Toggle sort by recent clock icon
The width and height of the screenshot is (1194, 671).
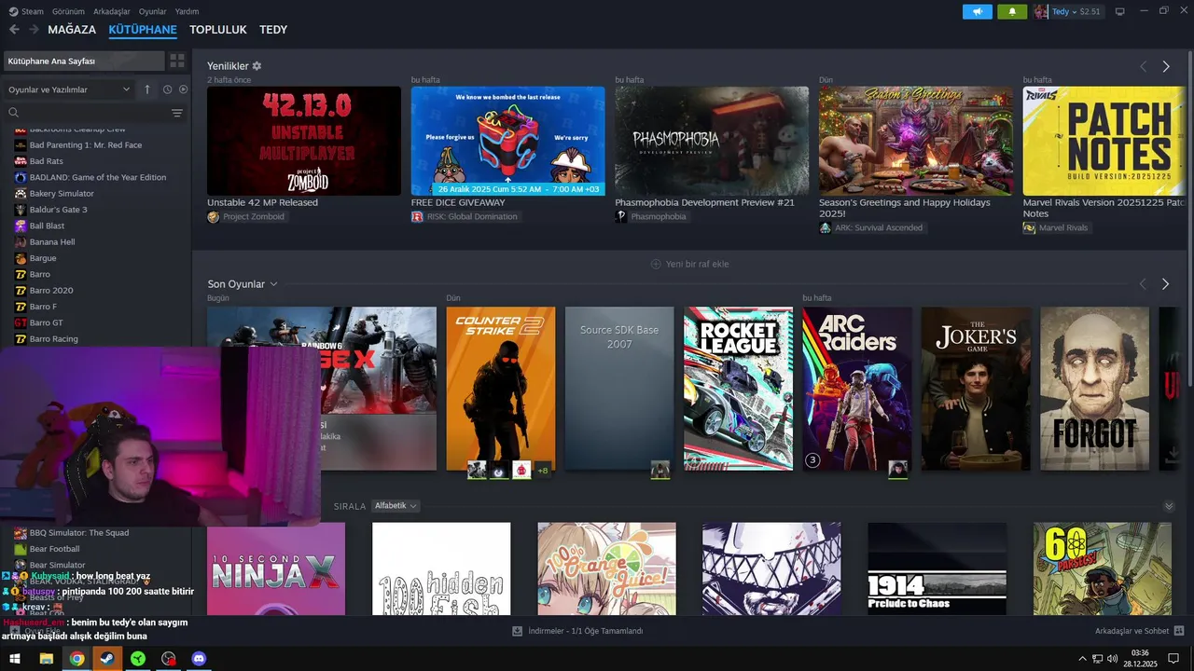coord(167,89)
